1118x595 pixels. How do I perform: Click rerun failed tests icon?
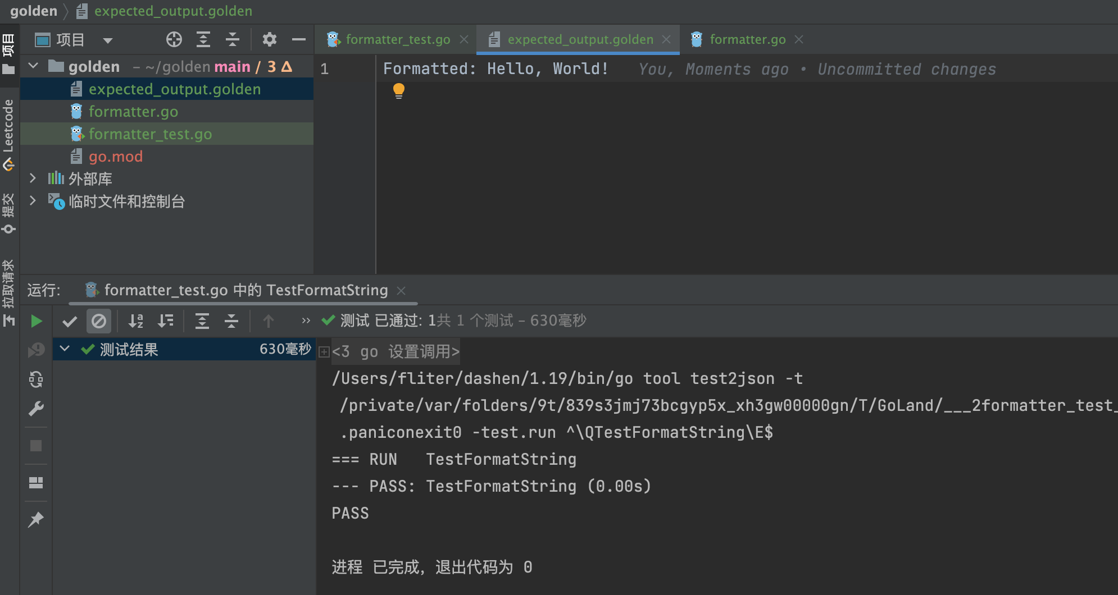coord(36,350)
